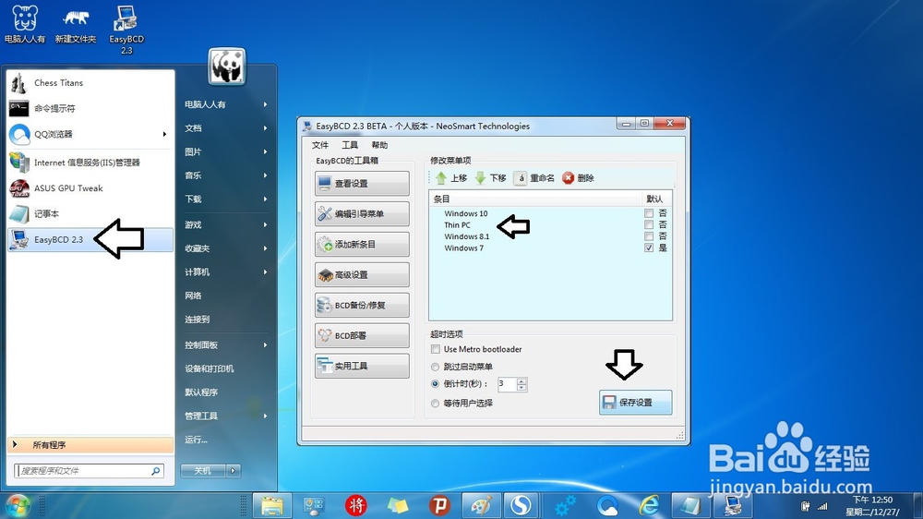Select the Windows 7 boot entry
The width and height of the screenshot is (923, 519).
[464, 248]
